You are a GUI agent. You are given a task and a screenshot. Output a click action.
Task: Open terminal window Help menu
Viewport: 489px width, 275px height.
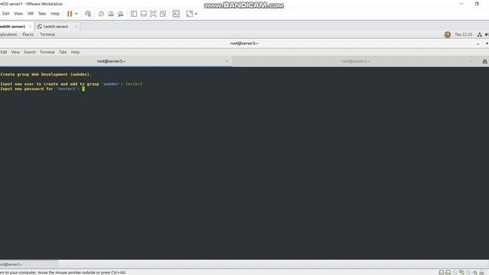pyautogui.click(x=75, y=52)
